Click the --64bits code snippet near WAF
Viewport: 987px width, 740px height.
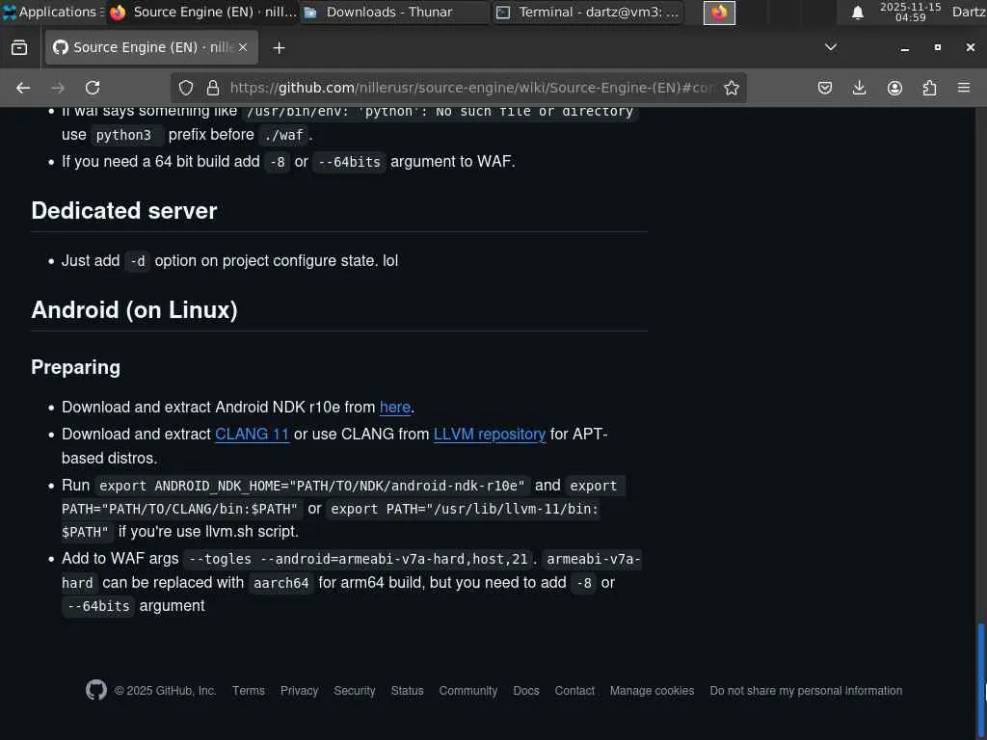[349, 162]
